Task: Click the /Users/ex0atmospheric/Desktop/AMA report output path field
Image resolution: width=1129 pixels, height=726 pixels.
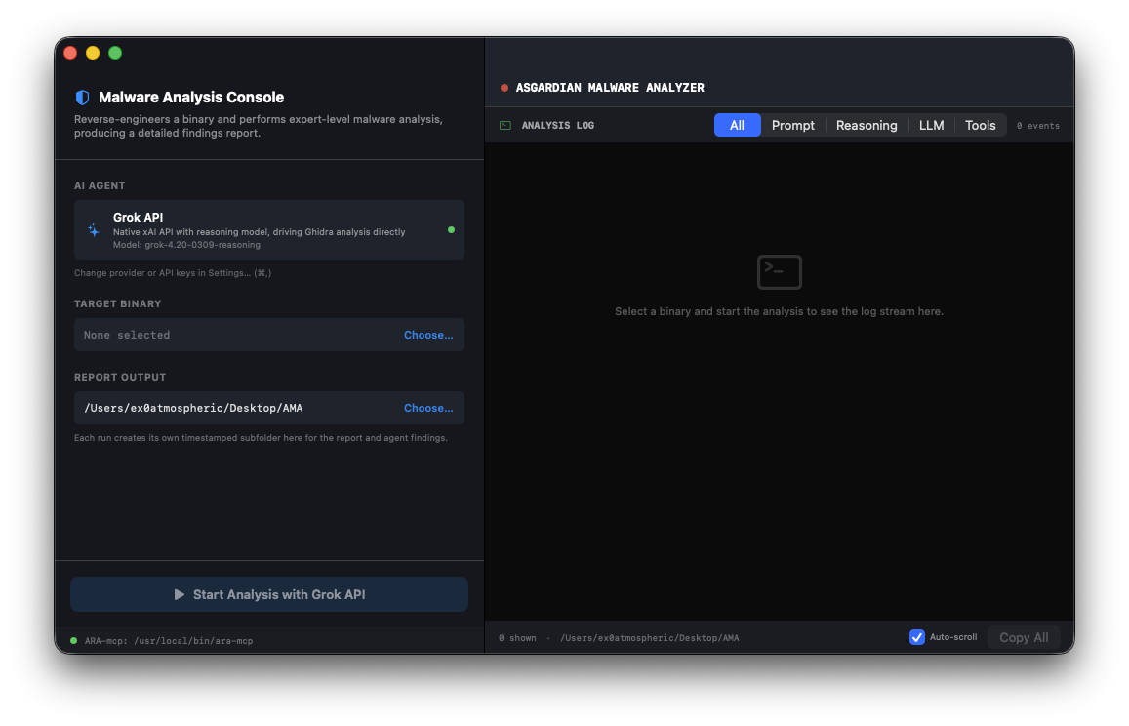Action: pyautogui.click(x=269, y=408)
